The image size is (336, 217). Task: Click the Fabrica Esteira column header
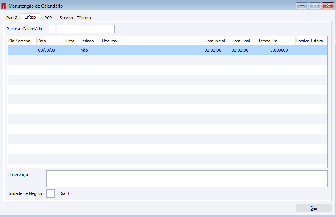(310, 41)
